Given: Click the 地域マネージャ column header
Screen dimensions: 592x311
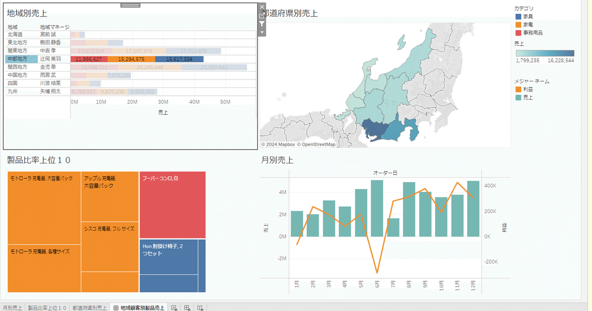Looking at the screenshot, I should click(x=55, y=27).
